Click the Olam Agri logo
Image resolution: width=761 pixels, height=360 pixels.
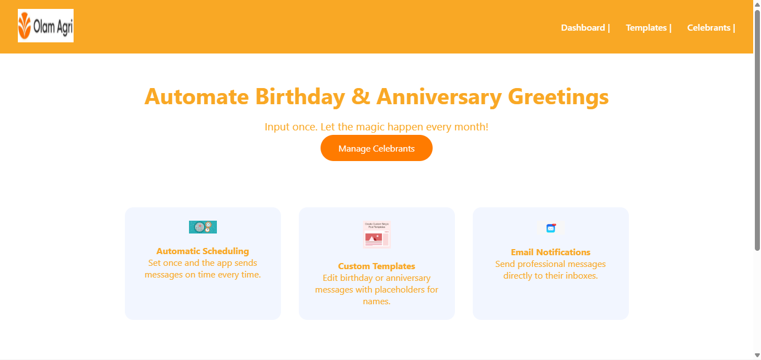coord(46,26)
